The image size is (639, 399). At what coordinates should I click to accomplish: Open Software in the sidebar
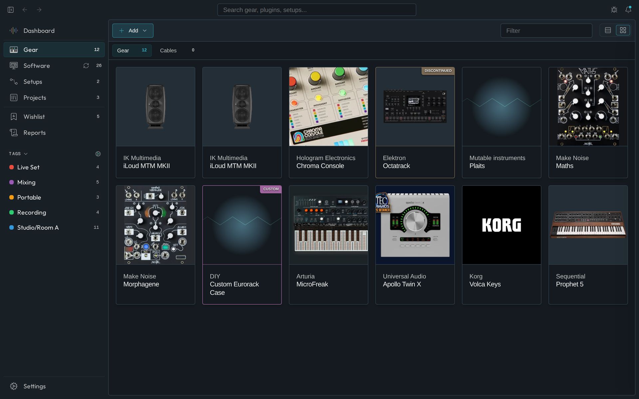pos(54,66)
